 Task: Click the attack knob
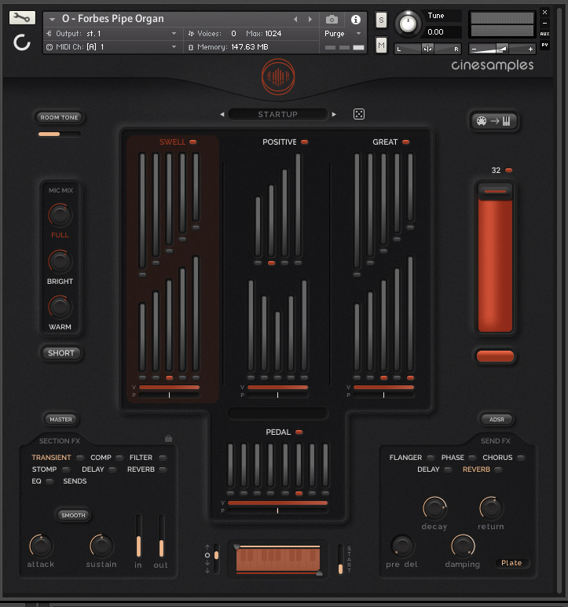(41, 546)
